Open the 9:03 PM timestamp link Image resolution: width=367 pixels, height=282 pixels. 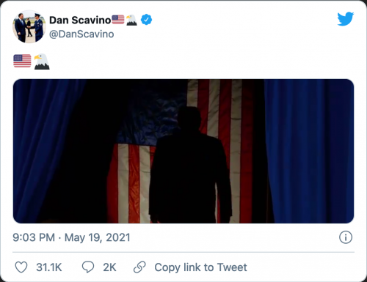pos(34,237)
